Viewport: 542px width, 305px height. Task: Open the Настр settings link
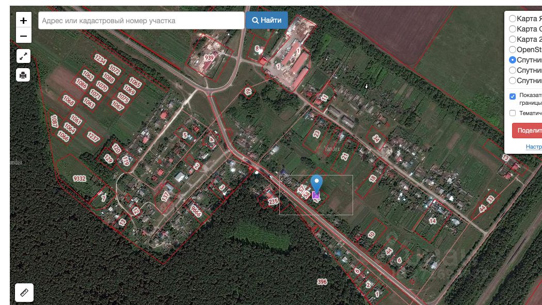pos(534,147)
